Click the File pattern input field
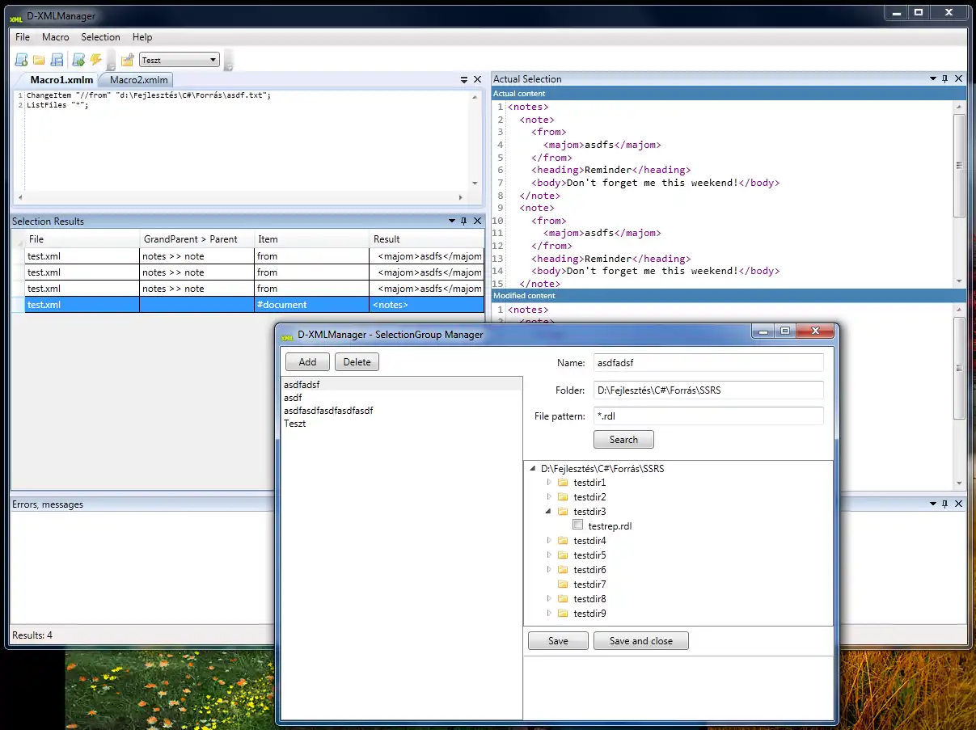The width and height of the screenshot is (976, 730). click(x=708, y=416)
